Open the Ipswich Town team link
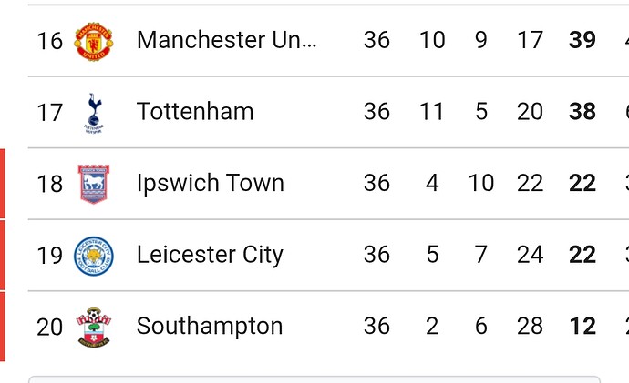The image size is (629, 383). (x=211, y=184)
